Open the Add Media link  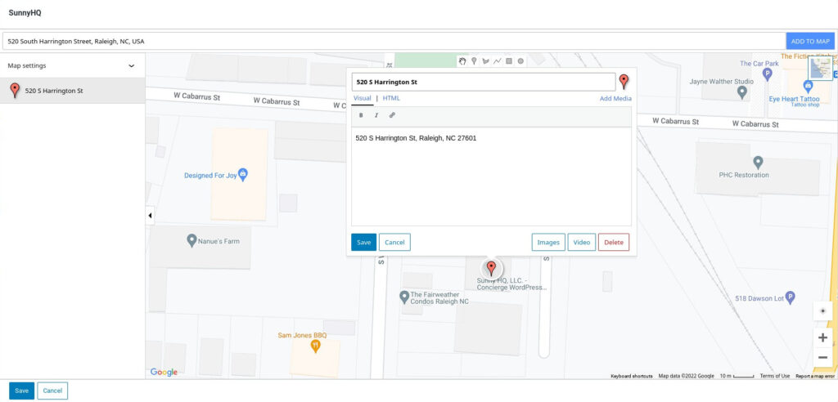coord(615,98)
